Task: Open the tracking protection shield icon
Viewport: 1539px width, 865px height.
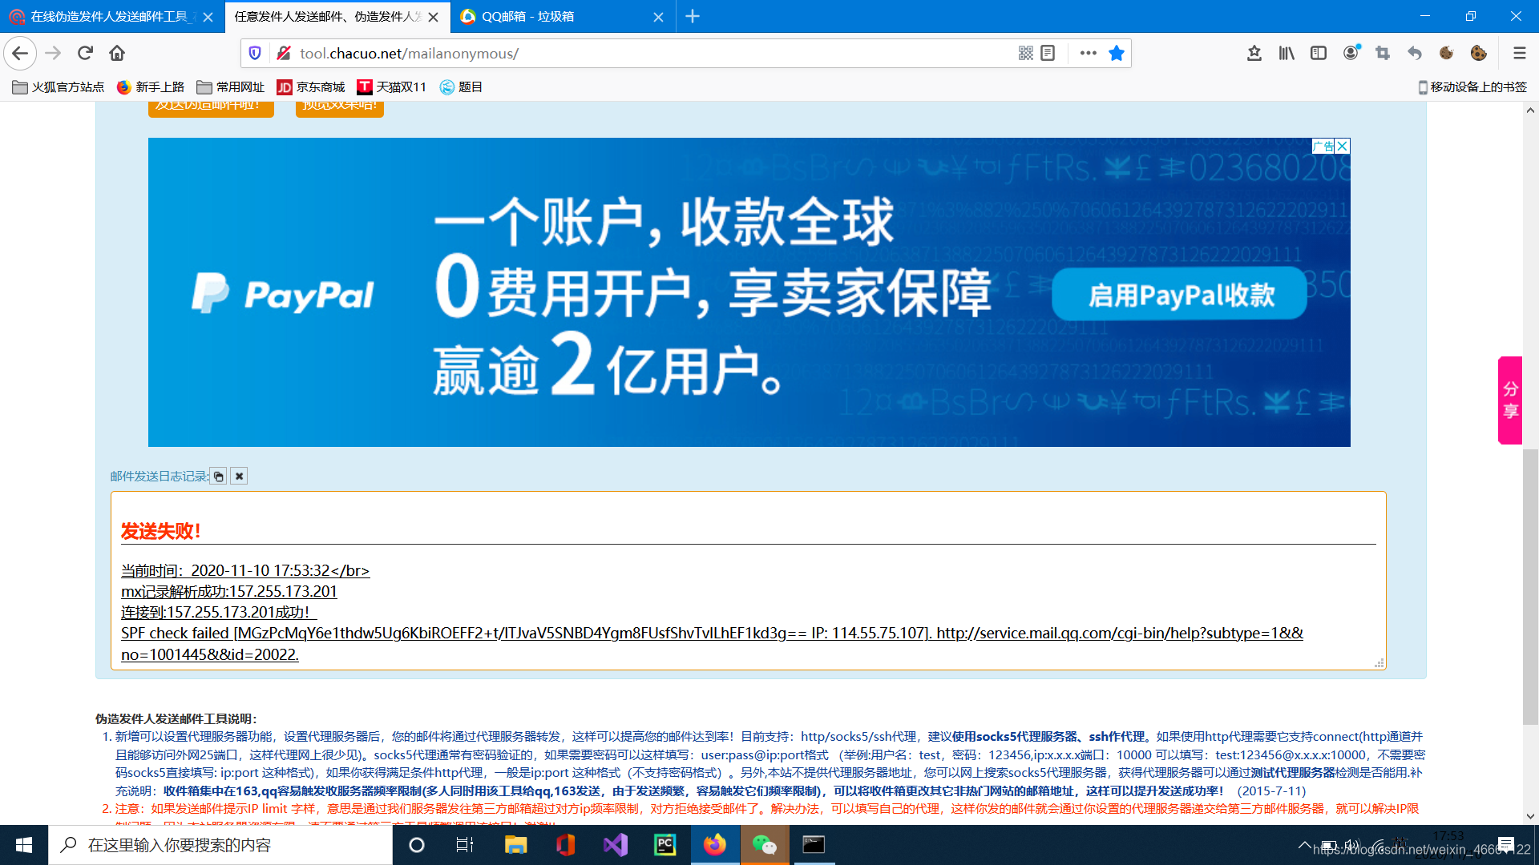Action: (255, 53)
